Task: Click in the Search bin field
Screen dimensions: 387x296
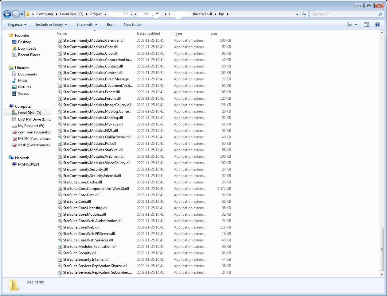Action: click(344, 14)
